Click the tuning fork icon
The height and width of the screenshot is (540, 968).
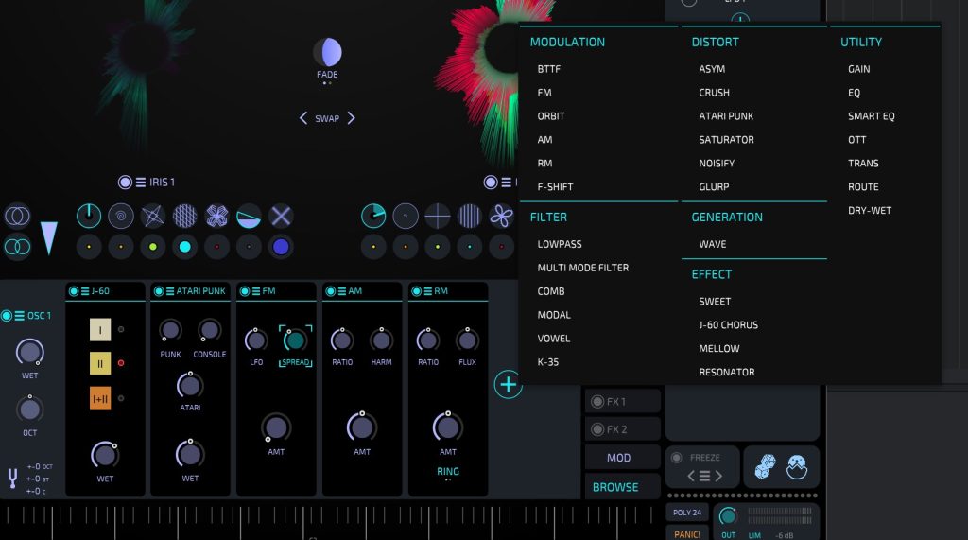pyautogui.click(x=13, y=479)
